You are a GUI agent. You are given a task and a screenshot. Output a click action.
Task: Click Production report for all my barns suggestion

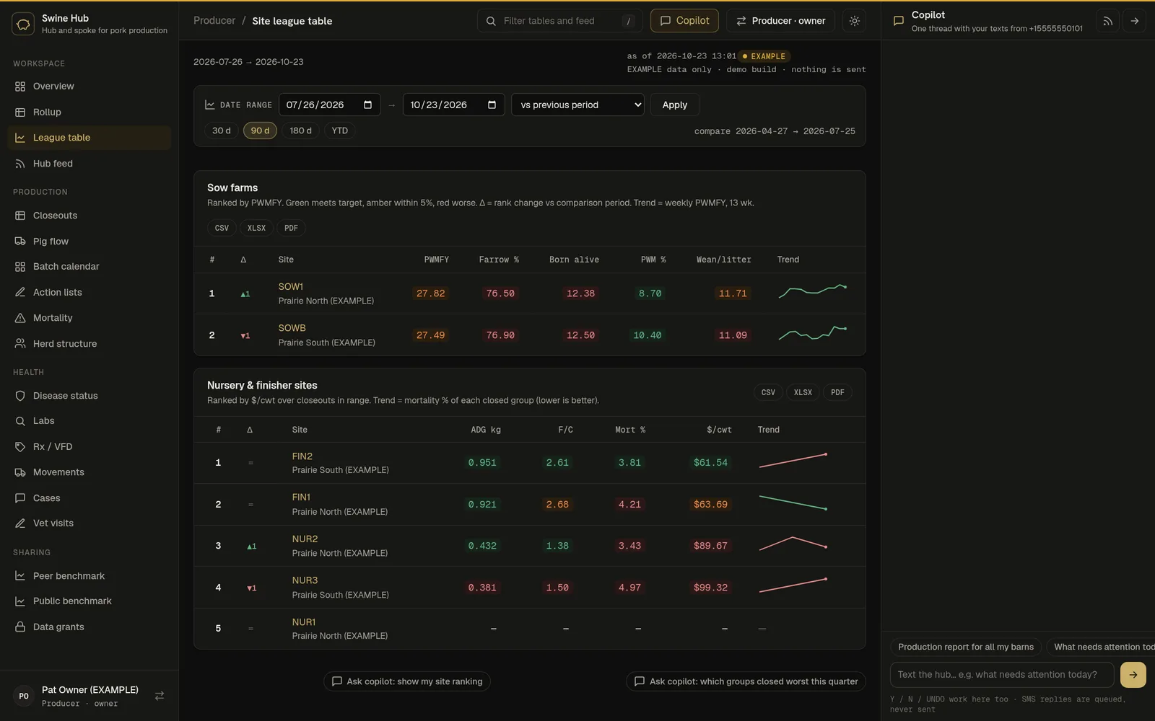(966, 647)
